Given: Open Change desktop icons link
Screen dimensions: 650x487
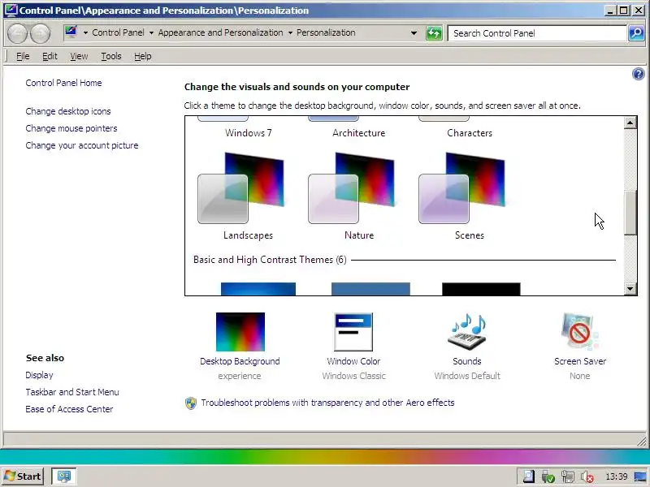Looking at the screenshot, I should tap(68, 111).
